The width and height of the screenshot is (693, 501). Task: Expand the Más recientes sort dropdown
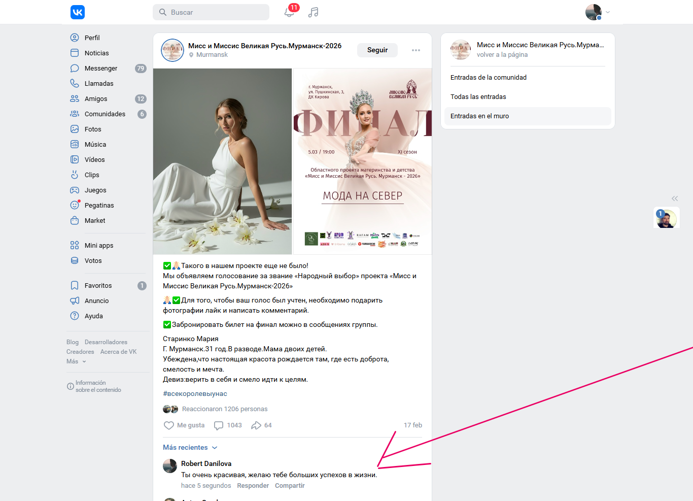click(x=190, y=447)
